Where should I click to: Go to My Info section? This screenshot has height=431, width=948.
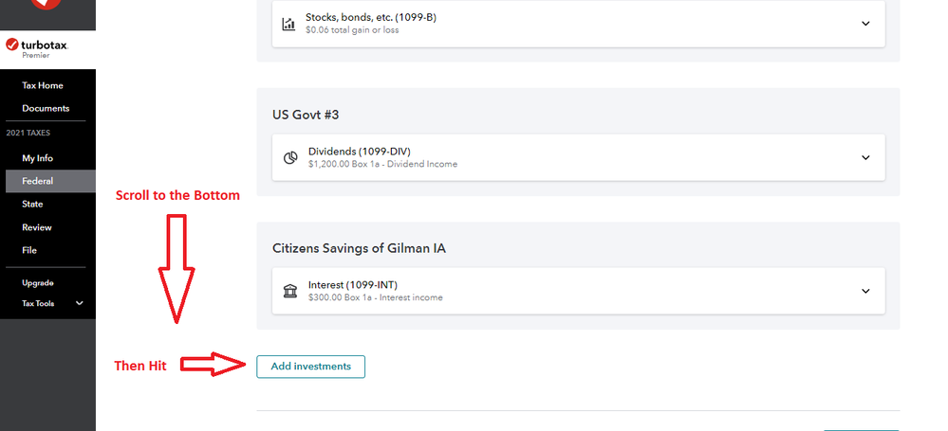click(38, 158)
